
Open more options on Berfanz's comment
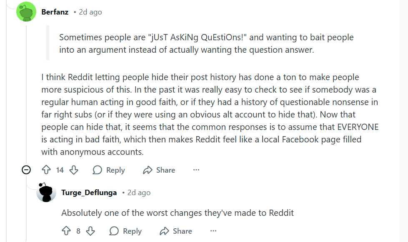196,170
